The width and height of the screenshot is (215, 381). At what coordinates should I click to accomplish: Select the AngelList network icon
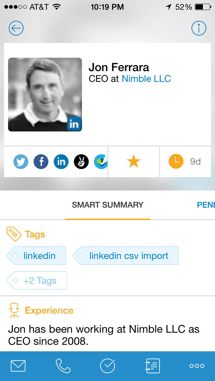click(x=81, y=161)
